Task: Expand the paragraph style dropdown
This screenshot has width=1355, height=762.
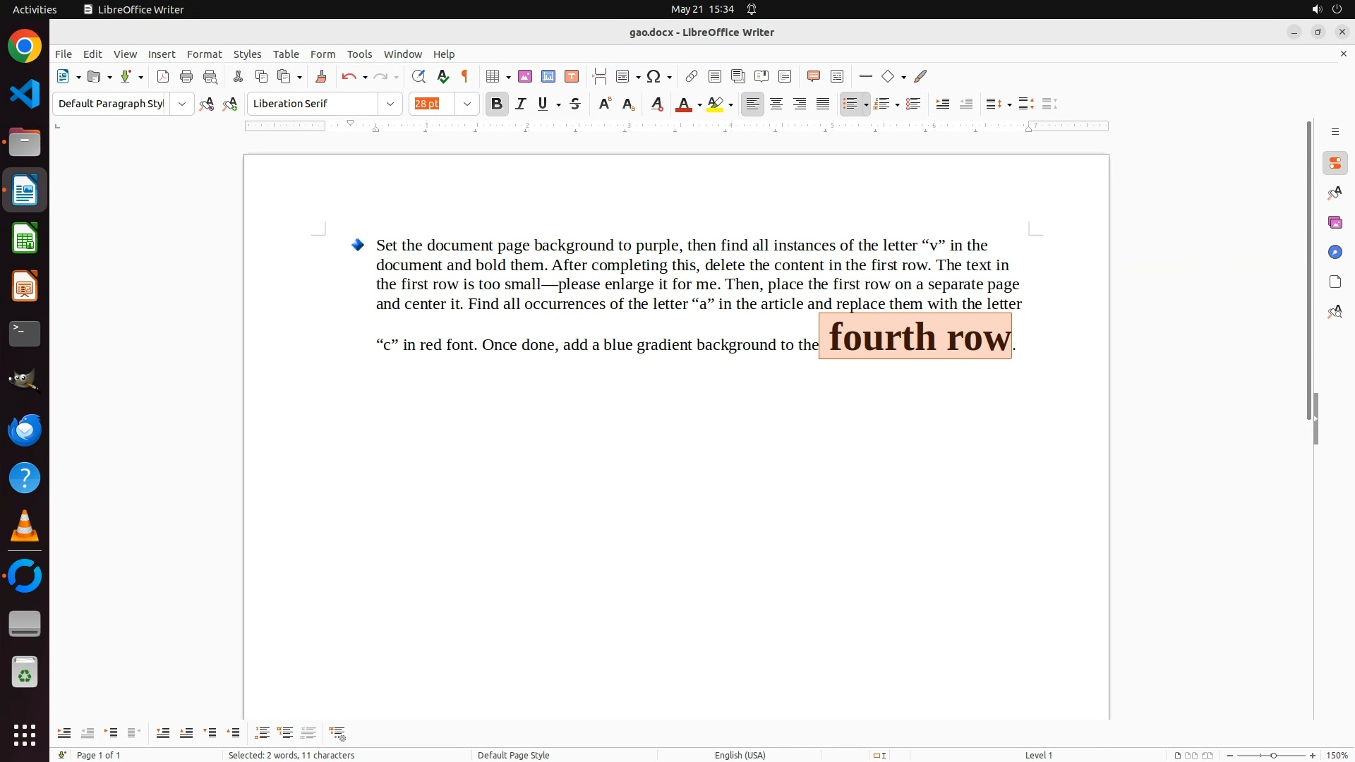Action: (x=182, y=104)
